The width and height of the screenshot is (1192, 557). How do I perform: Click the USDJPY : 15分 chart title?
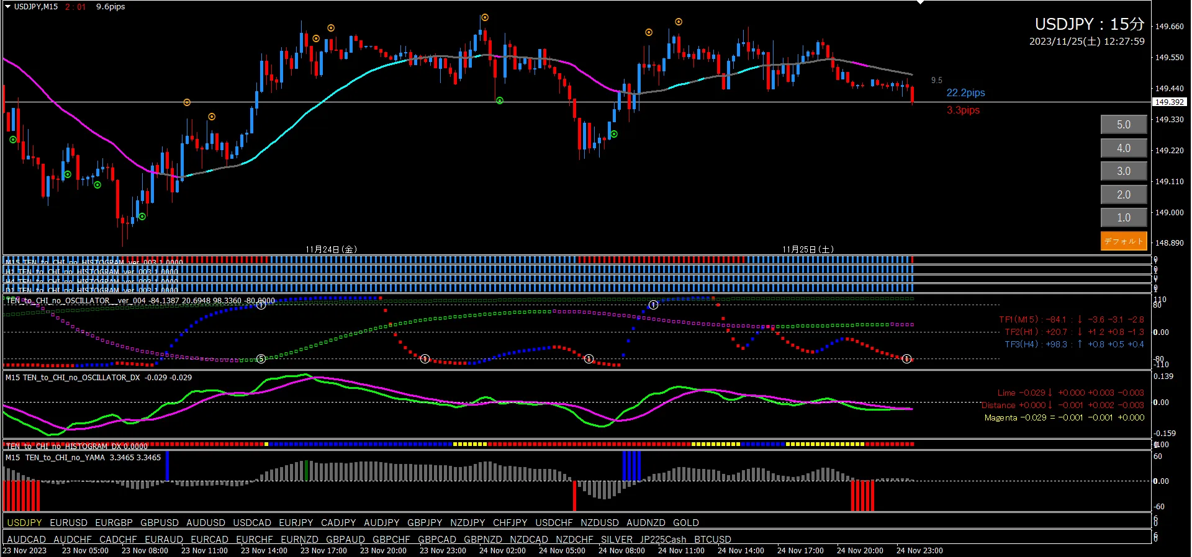pyautogui.click(x=1090, y=24)
